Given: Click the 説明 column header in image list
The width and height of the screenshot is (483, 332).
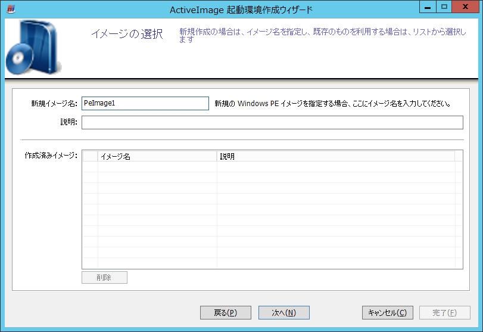Looking at the screenshot, I should (x=336, y=156).
